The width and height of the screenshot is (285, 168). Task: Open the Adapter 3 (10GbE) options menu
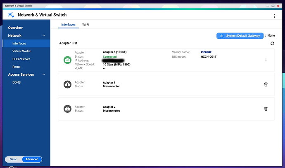[266, 60]
